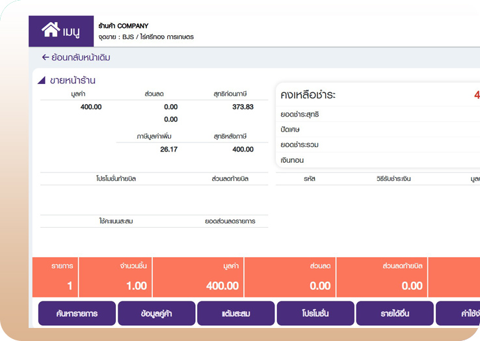This screenshot has width=480, height=341.
Task: Click the รหัส column header
Action: [310, 178]
